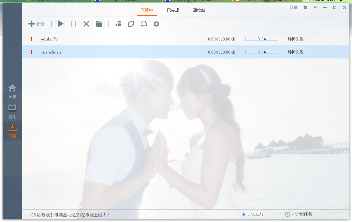
Task: Switch to the 回收站 (Recycle Bin) tab
Action: [199, 10]
